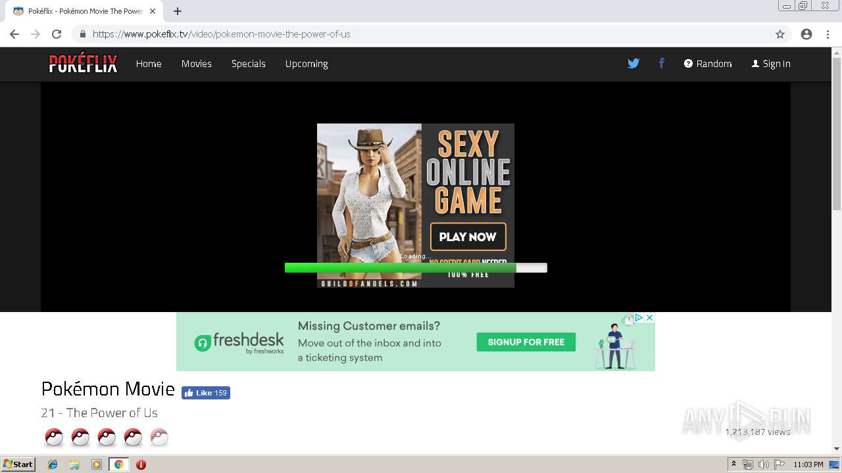View site security padlock info

pyautogui.click(x=82, y=34)
